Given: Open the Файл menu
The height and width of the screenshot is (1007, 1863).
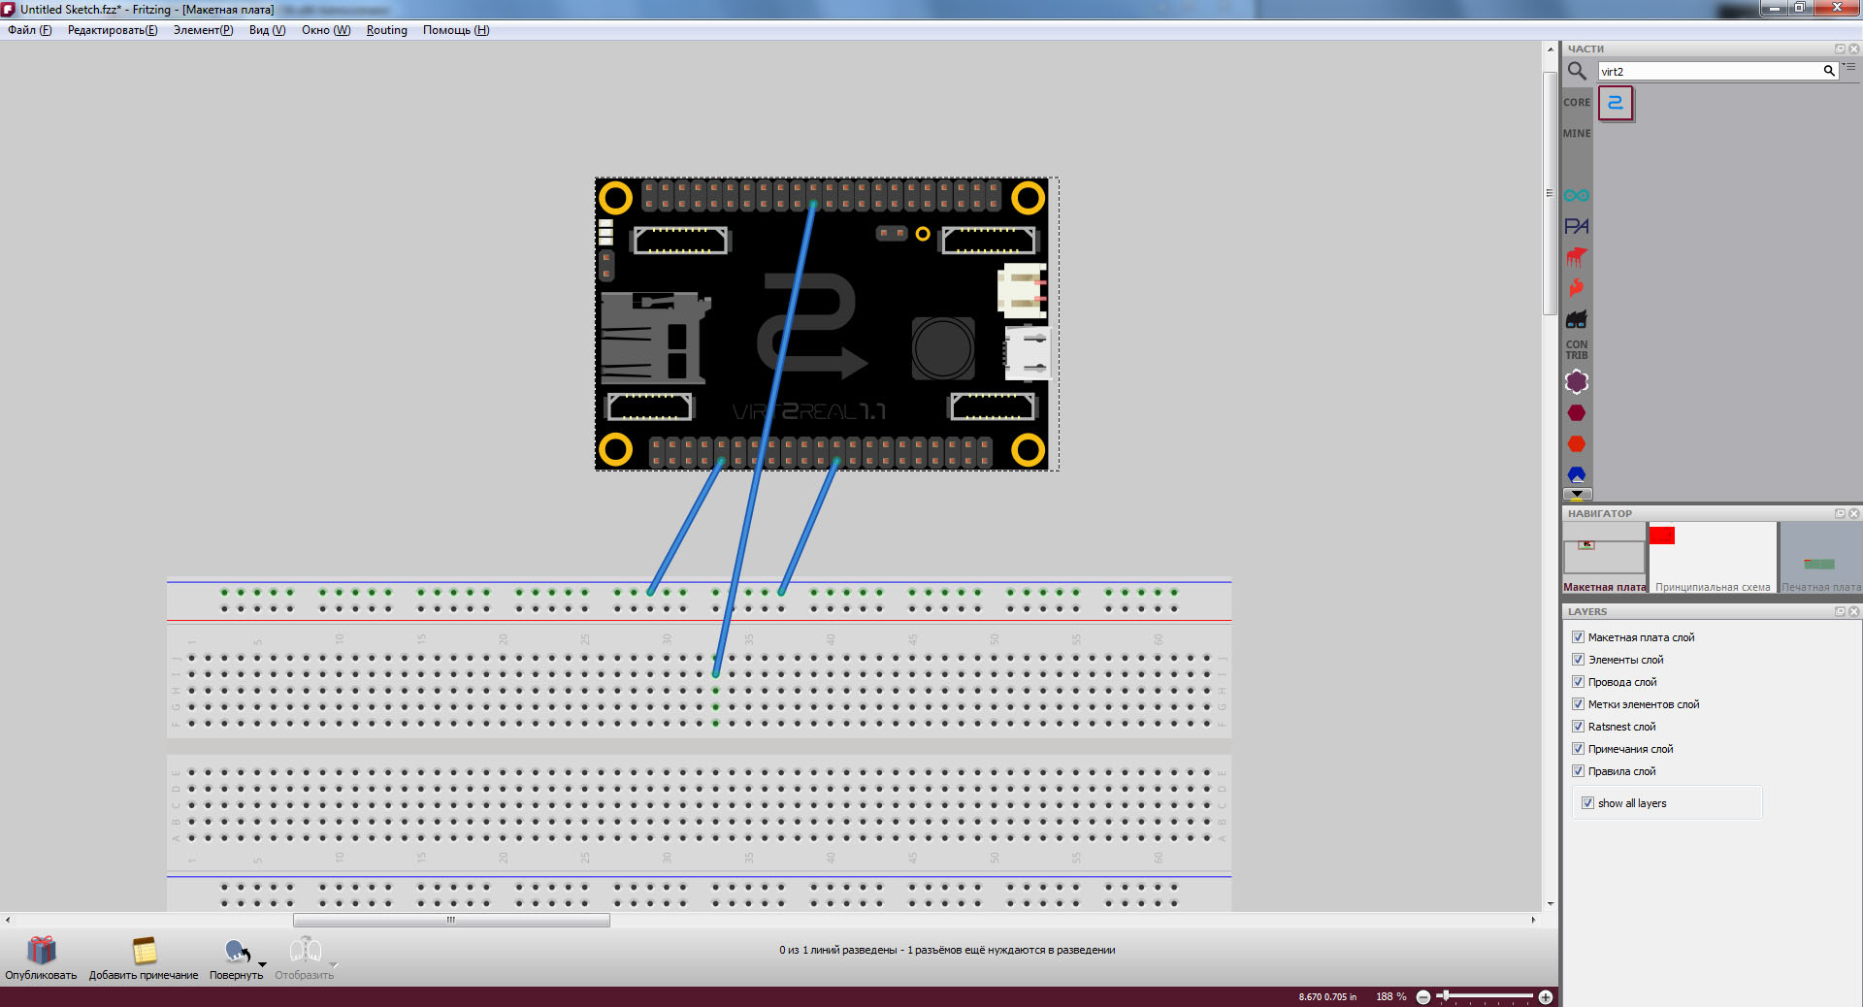Looking at the screenshot, I should 30,30.
